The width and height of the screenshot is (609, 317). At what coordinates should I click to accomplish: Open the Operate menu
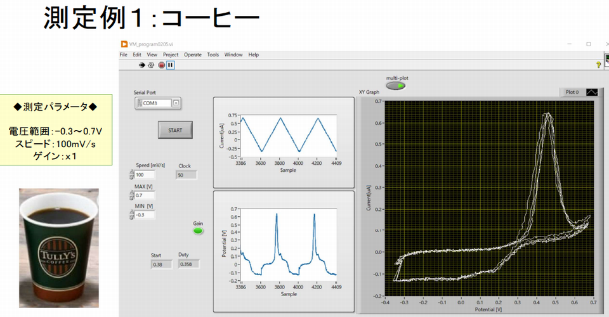[x=193, y=55]
